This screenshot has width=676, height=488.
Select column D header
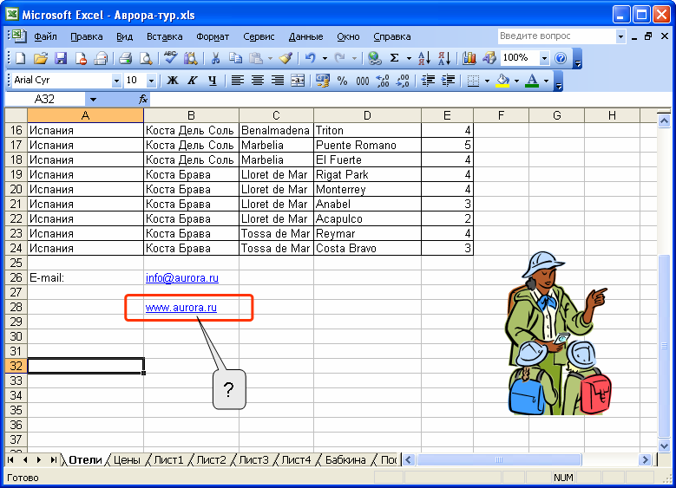(367, 115)
